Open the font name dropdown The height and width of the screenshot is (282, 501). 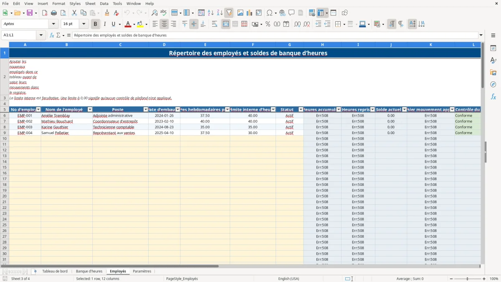(53, 24)
